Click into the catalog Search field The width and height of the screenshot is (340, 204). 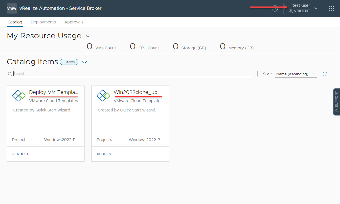[133, 74]
